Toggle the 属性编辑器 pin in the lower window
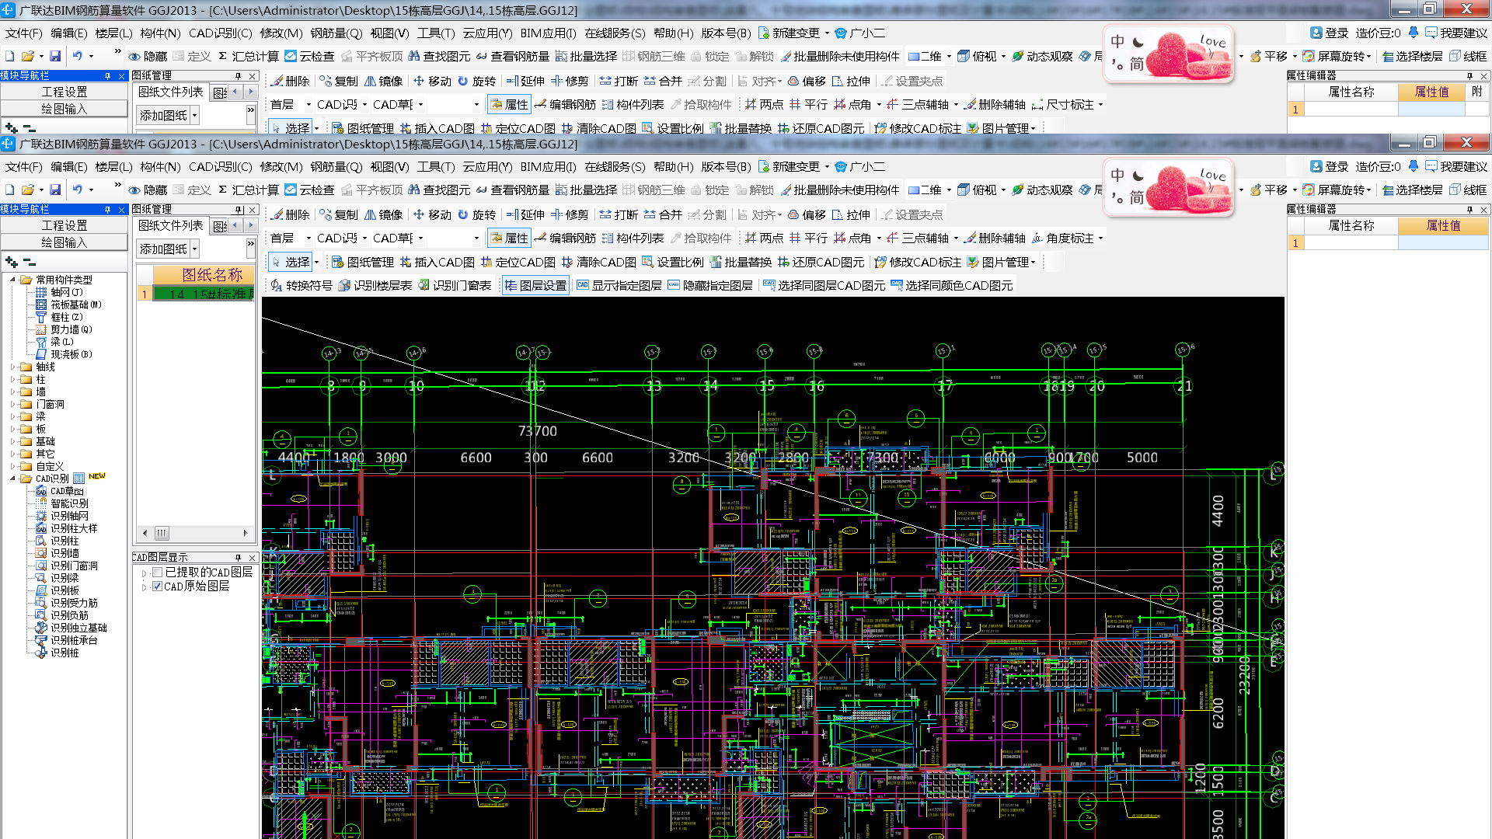Viewport: 1492px width, 839px height. (x=1469, y=210)
